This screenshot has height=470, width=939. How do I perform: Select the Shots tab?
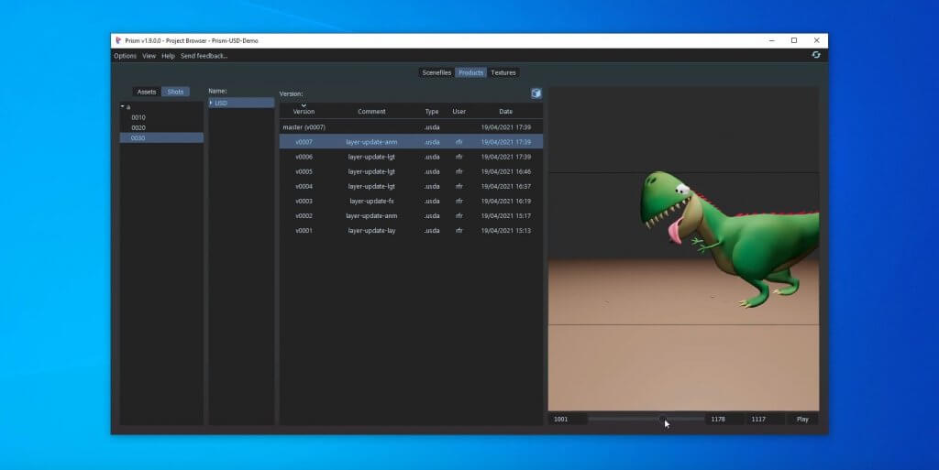coord(175,92)
